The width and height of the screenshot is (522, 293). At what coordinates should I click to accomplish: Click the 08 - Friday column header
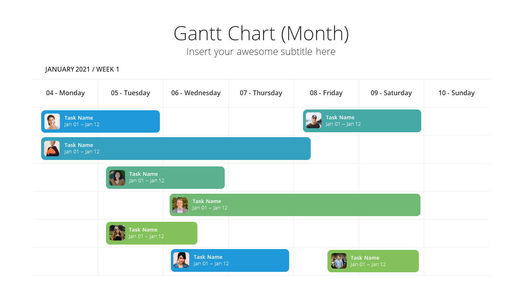click(326, 93)
